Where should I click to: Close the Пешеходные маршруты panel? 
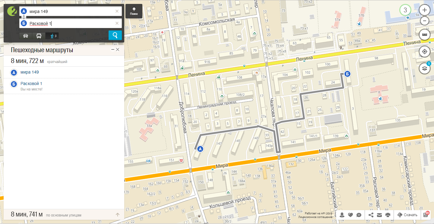tap(118, 49)
